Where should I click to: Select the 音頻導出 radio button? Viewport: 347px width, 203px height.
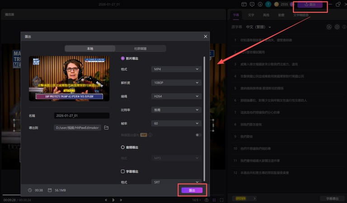pyautogui.click(x=122, y=147)
